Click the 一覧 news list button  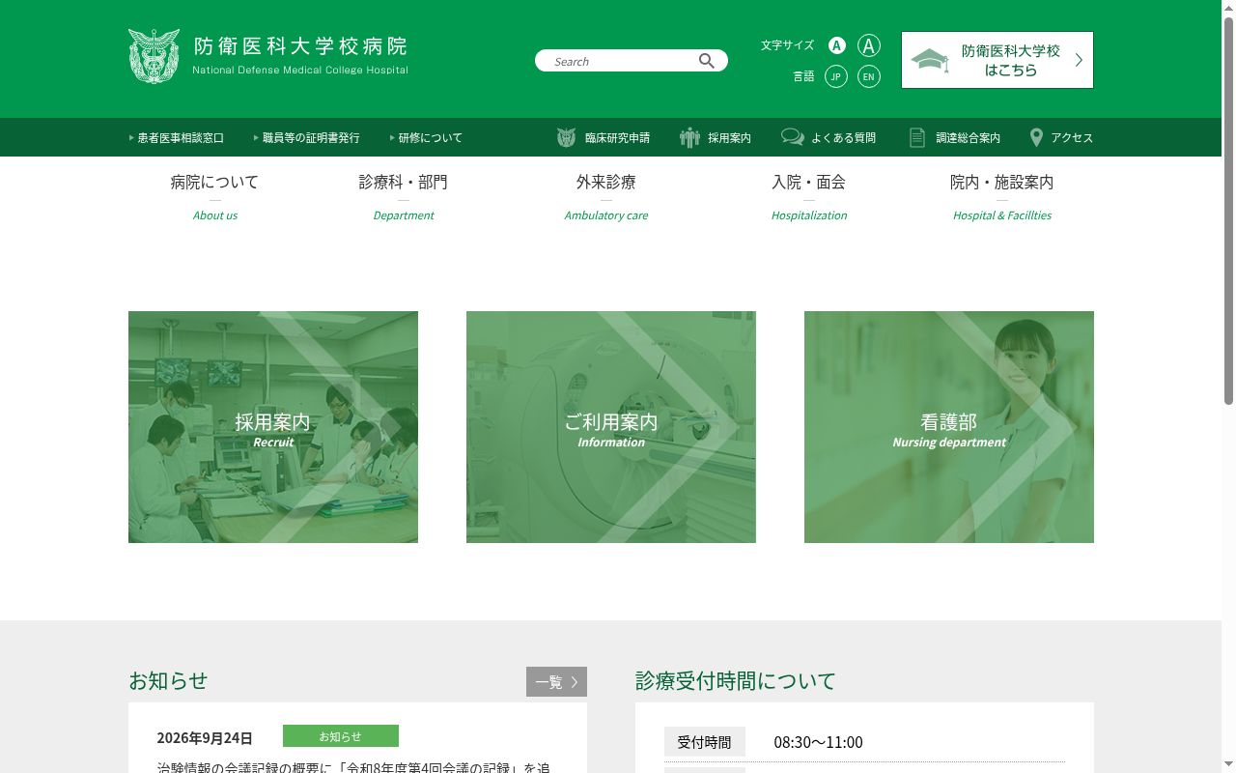point(556,681)
